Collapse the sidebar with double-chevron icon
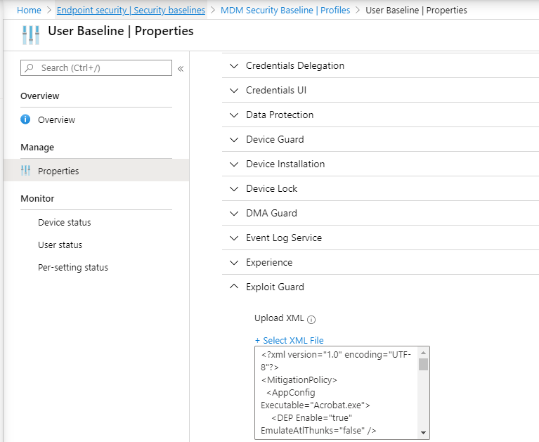 click(181, 69)
